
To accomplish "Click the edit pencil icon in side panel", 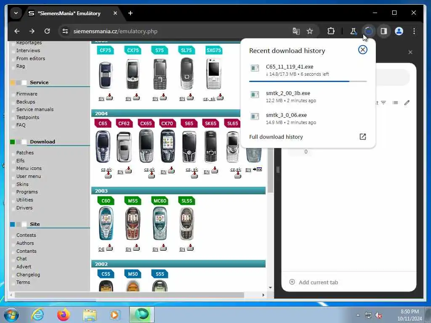I will tap(407, 103).
